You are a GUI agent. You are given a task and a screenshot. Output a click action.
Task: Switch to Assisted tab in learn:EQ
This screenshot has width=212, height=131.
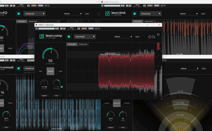22,21
